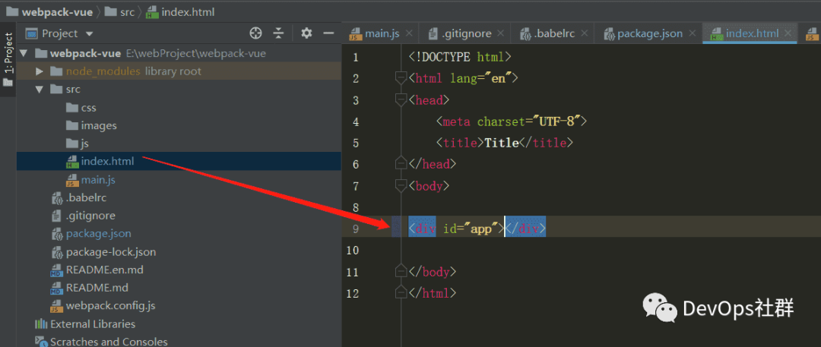The width and height of the screenshot is (821, 347).
Task: Click fold marker at closing html line 12
Action: [x=401, y=293]
